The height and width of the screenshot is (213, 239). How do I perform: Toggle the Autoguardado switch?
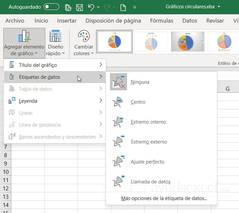(51, 7)
